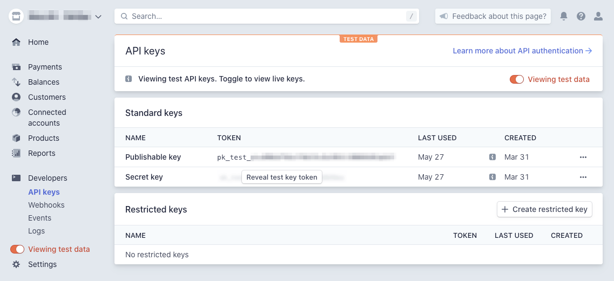Open the Logs page

click(36, 231)
